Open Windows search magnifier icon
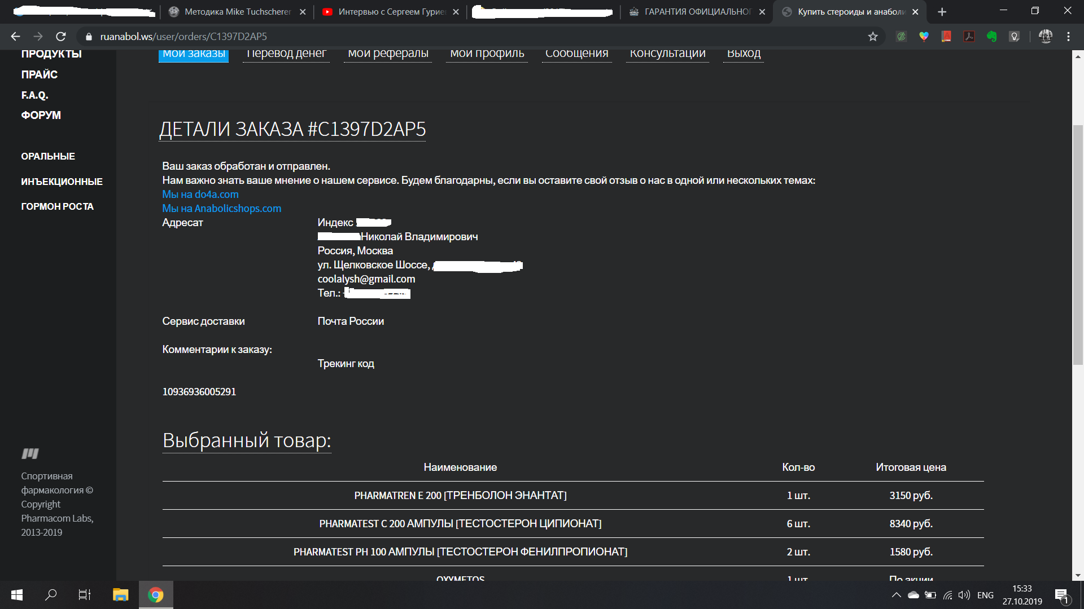Image resolution: width=1084 pixels, height=609 pixels. click(x=51, y=595)
